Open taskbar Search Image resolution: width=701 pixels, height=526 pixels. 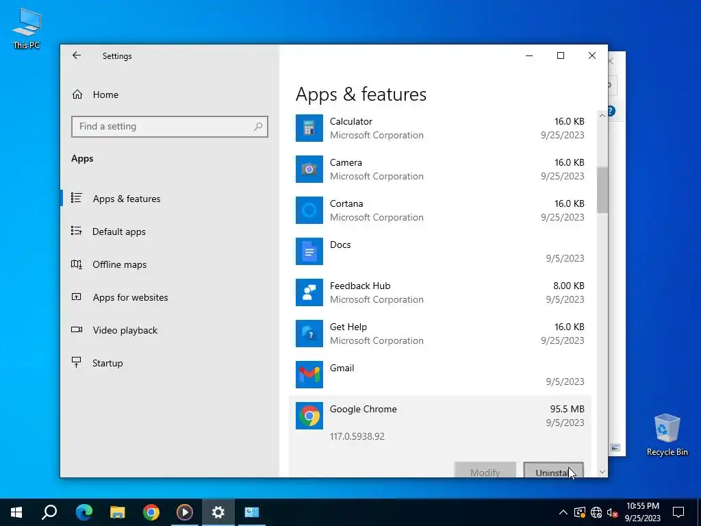point(49,512)
